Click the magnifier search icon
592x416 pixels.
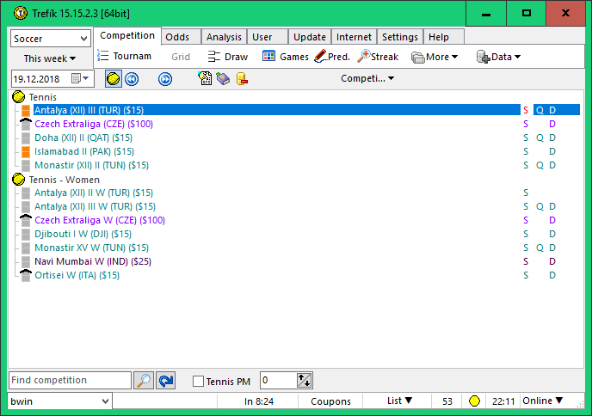(x=144, y=381)
